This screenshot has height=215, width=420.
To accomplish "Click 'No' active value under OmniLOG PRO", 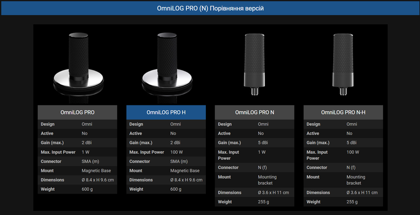I will pos(84,133).
